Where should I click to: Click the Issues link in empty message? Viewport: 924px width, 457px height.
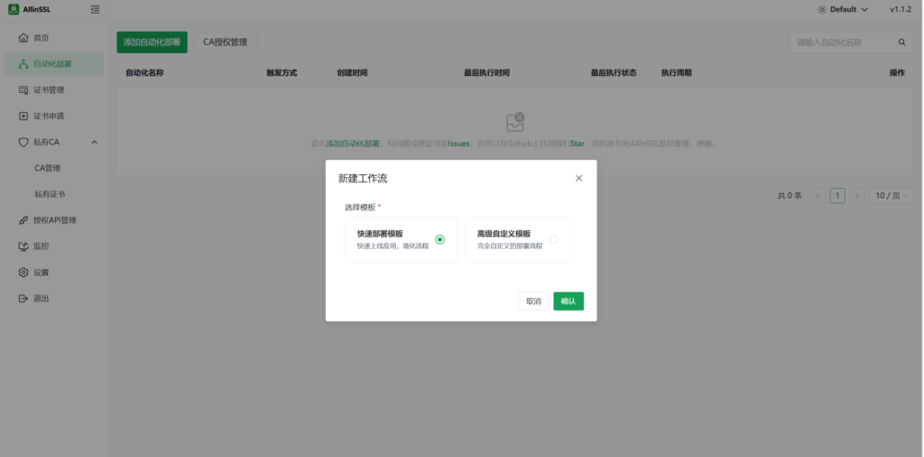[459, 144]
